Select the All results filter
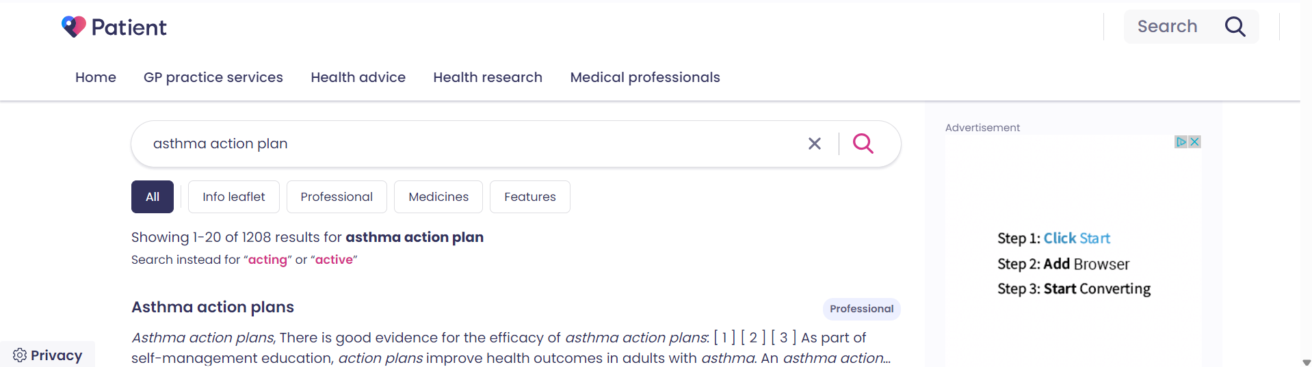1312x367 pixels. coord(153,197)
